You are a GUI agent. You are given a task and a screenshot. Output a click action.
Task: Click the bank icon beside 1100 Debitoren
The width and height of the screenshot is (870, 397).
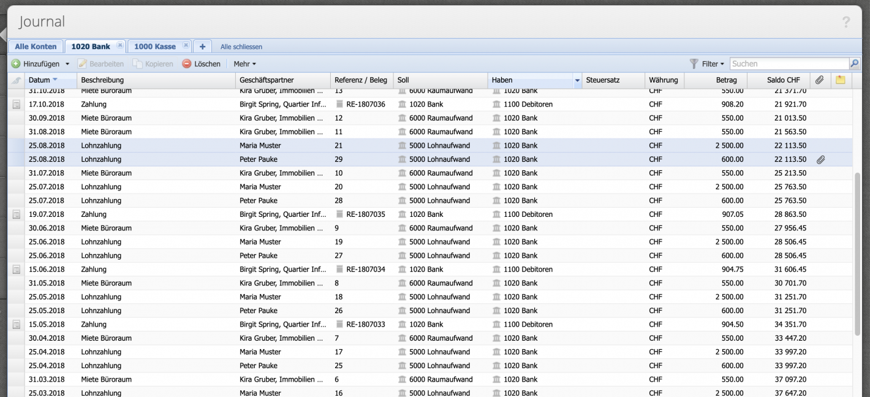[495, 104]
